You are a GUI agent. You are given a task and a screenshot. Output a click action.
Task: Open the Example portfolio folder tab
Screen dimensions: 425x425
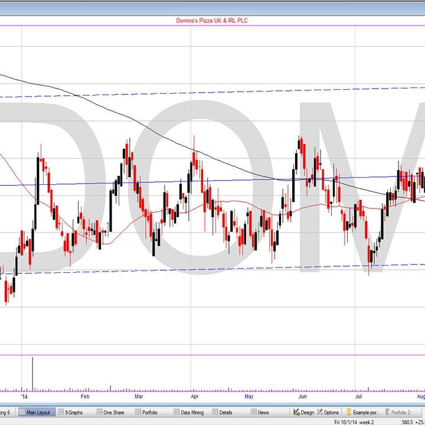click(x=364, y=412)
